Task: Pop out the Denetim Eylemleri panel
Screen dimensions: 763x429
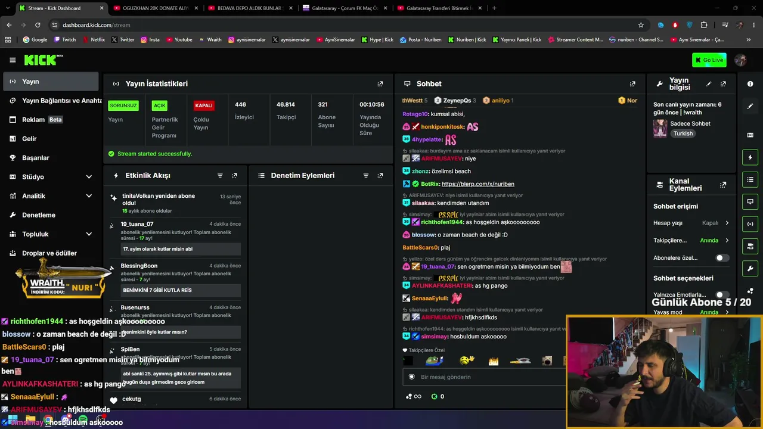Action: click(380, 176)
